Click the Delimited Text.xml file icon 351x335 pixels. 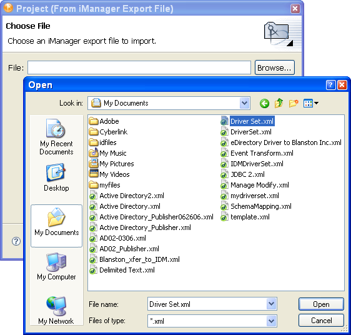coord(93,270)
